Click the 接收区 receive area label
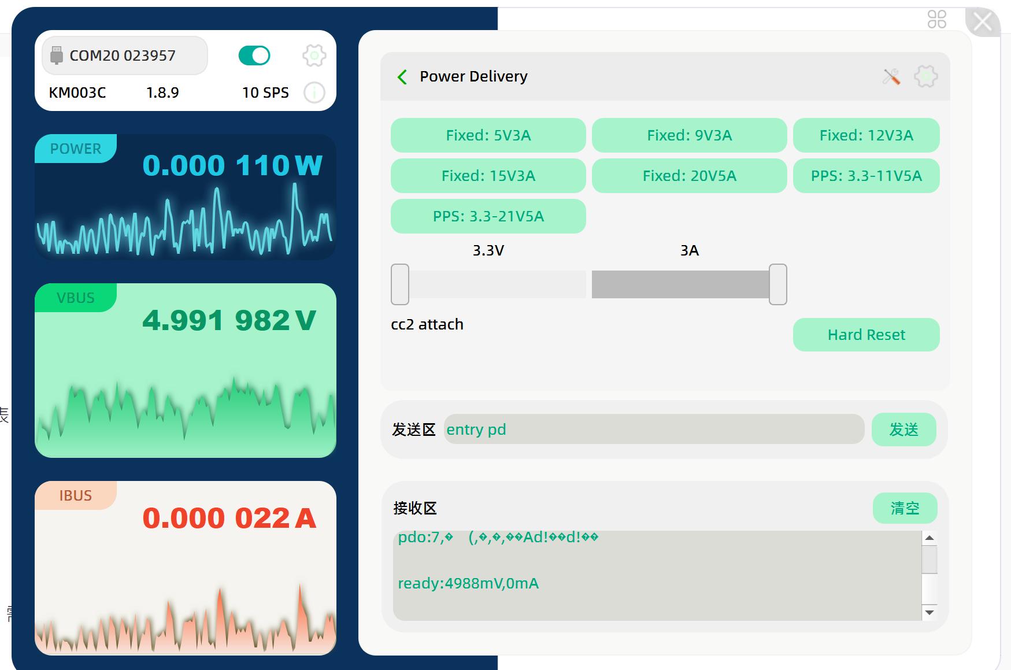 pyautogui.click(x=415, y=508)
